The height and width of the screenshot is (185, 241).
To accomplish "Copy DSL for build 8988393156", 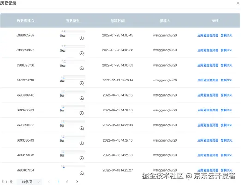I will pyautogui.click(x=227, y=65).
